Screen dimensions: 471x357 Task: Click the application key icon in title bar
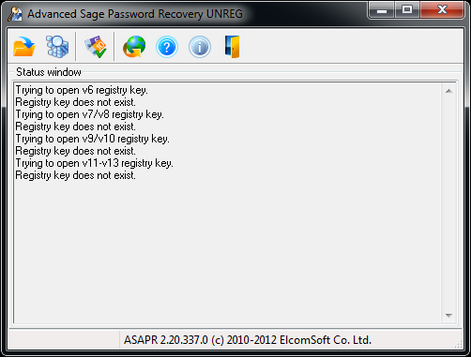pyautogui.click(x=15, y=14)
